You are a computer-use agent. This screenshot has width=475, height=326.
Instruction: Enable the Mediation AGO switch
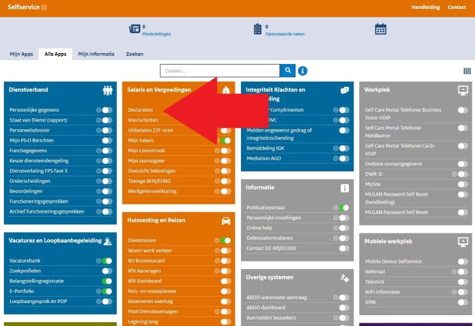pyautogui.click(x=344, y=158)
